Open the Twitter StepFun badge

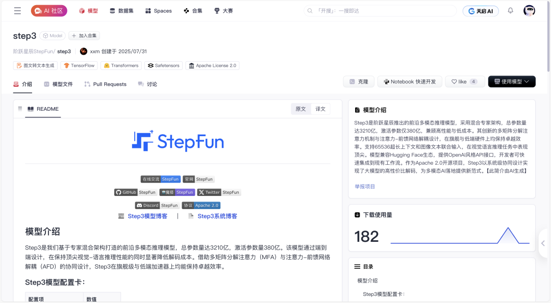(219, 192)
